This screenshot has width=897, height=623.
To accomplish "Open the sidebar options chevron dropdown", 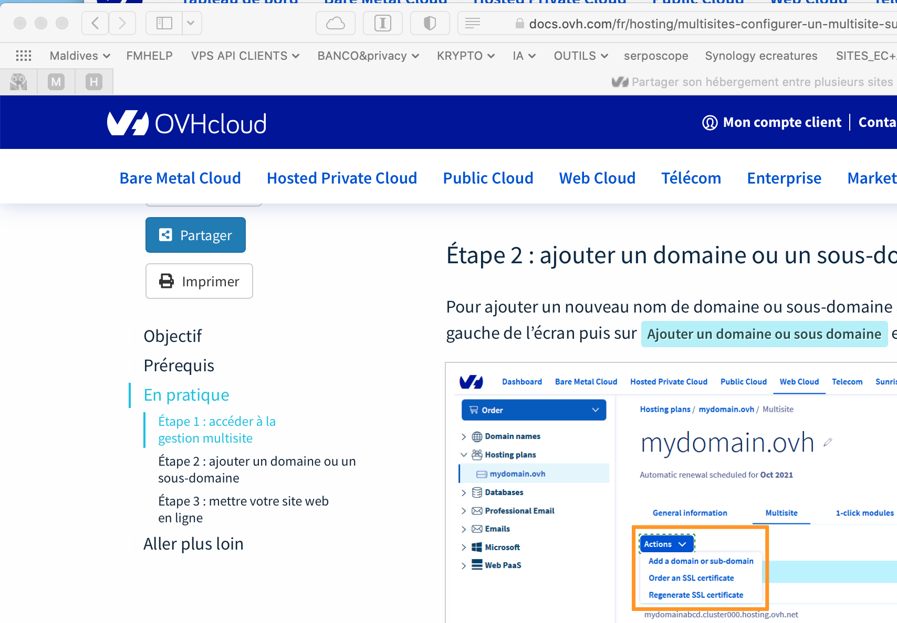I will point(191,23).
